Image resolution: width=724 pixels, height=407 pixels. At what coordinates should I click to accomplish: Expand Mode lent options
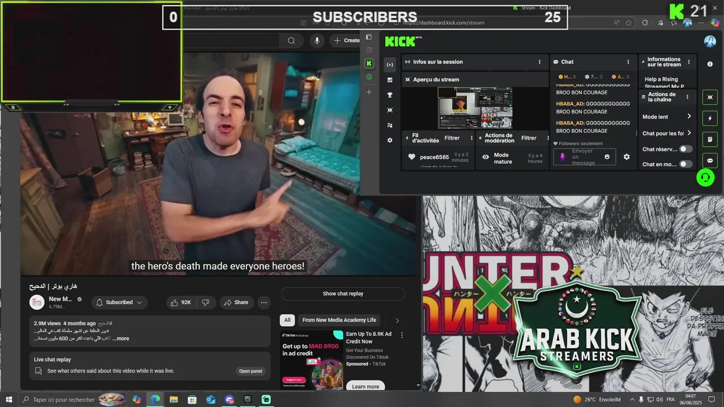689,116
